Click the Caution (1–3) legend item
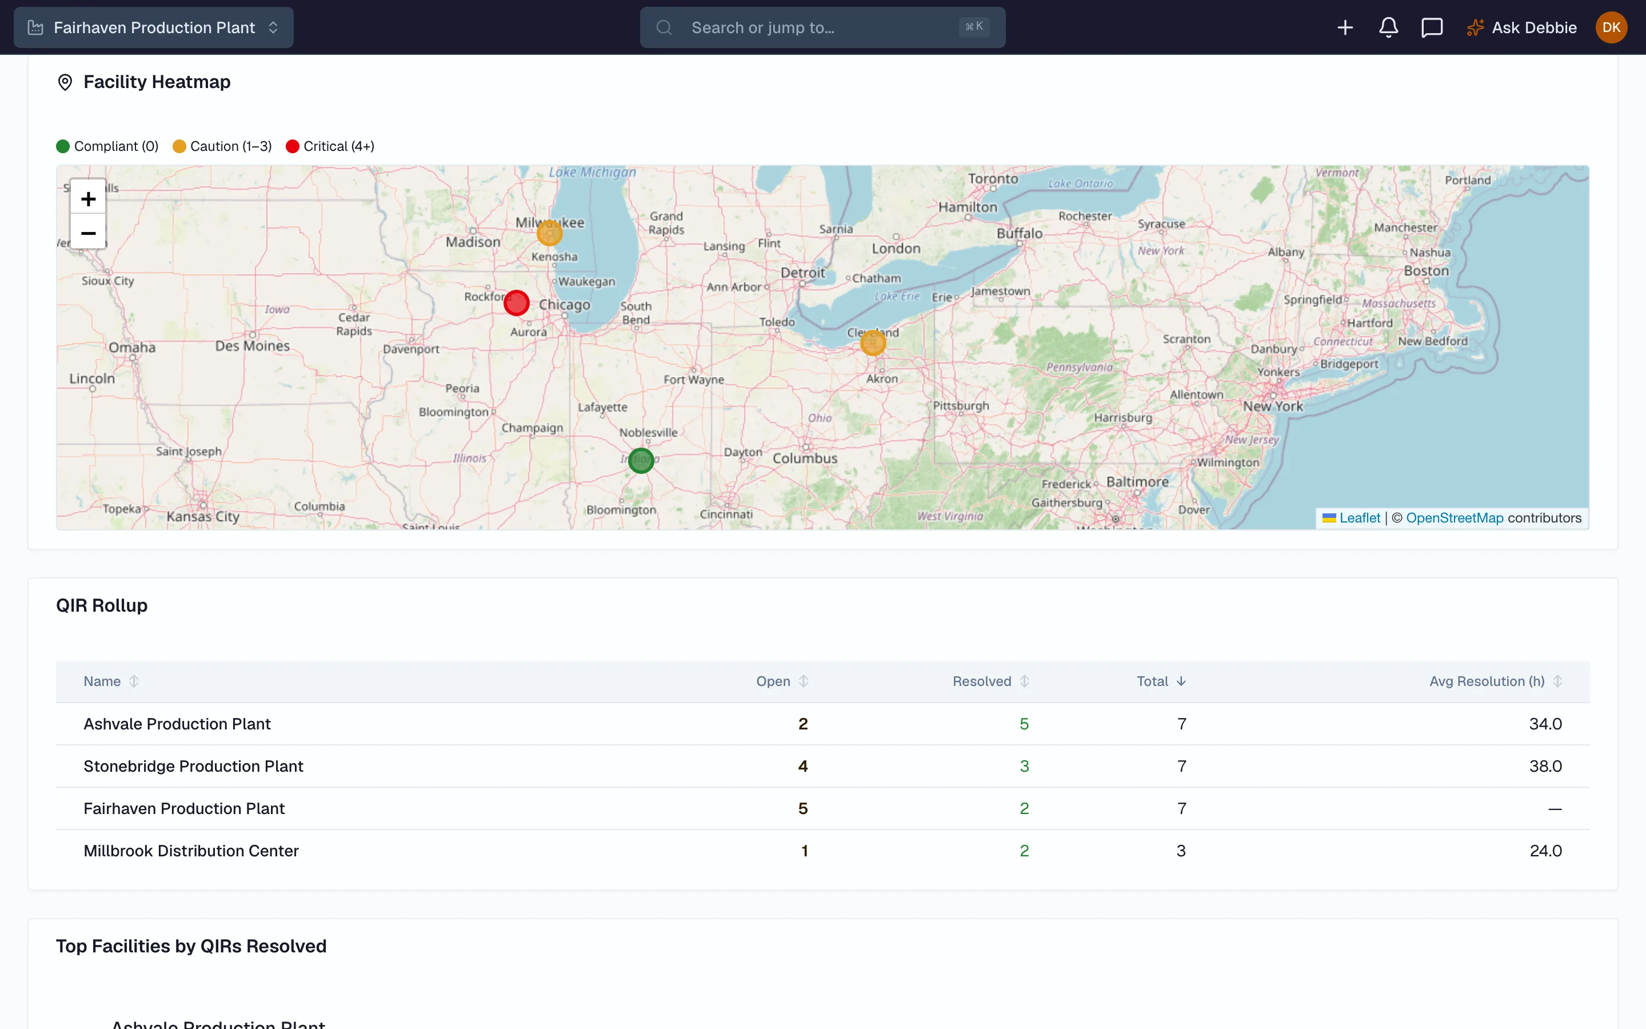The width and height of the screenshot is (1646, 1029). click(222, 146)
